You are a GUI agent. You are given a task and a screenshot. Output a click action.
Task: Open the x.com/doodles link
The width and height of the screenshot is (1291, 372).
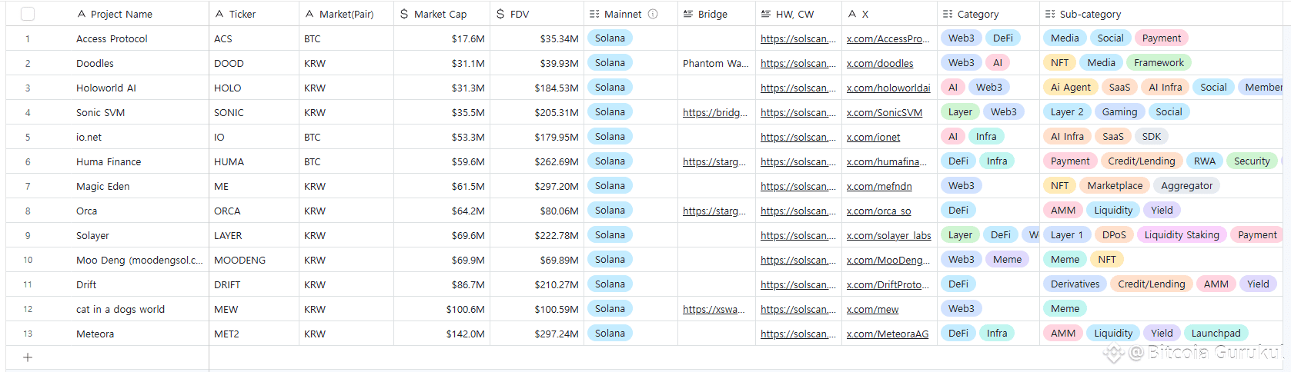coord(880,63)
